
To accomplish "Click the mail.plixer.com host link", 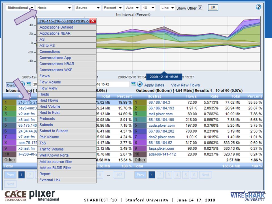I will [x=160, y=114].
